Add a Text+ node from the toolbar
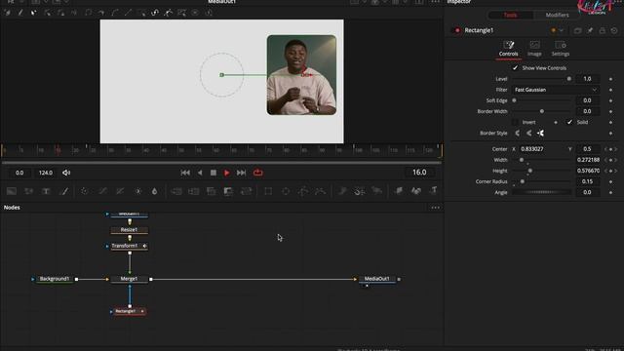This screenshot has width=624, height=351. click(46, 191)
